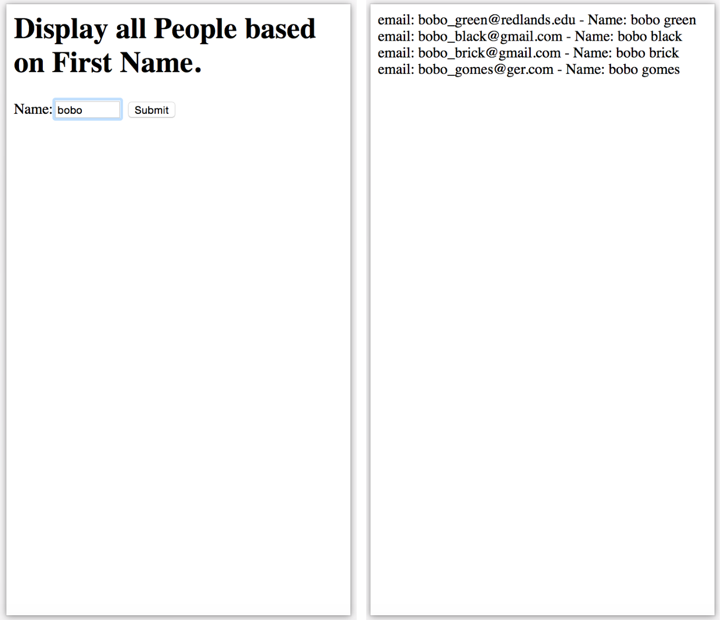This screenshot has width=724, height=620.
Task: Select the bobo_black@gmail.com email address
Action: point(490,36)
